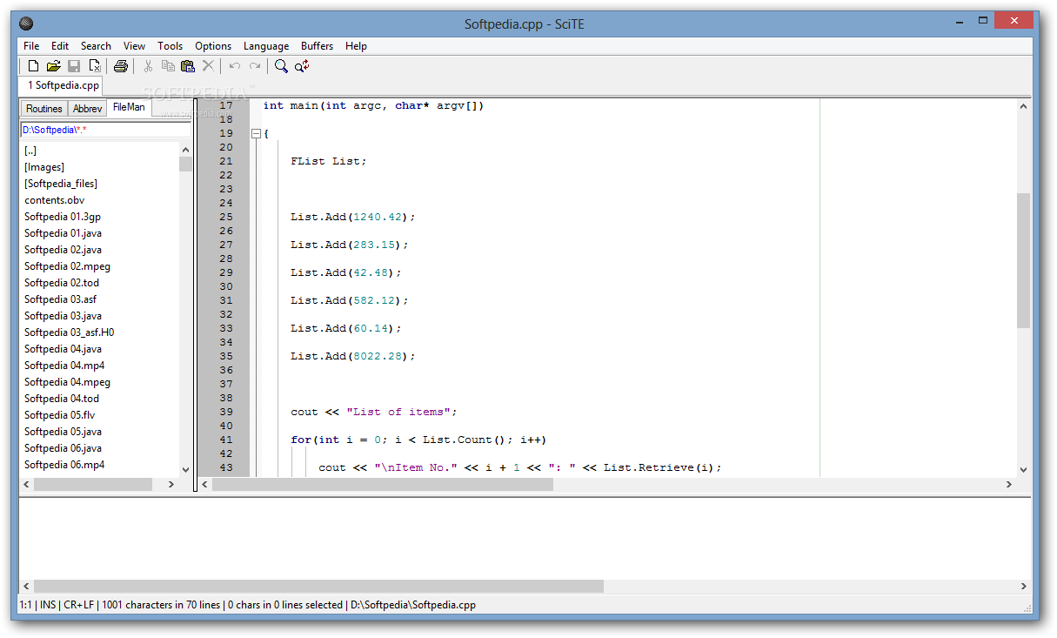The width and height of the screenshot is (1057, 638).
Task: Select Softpedia 05.java in file list
Action: coord(63,432)
